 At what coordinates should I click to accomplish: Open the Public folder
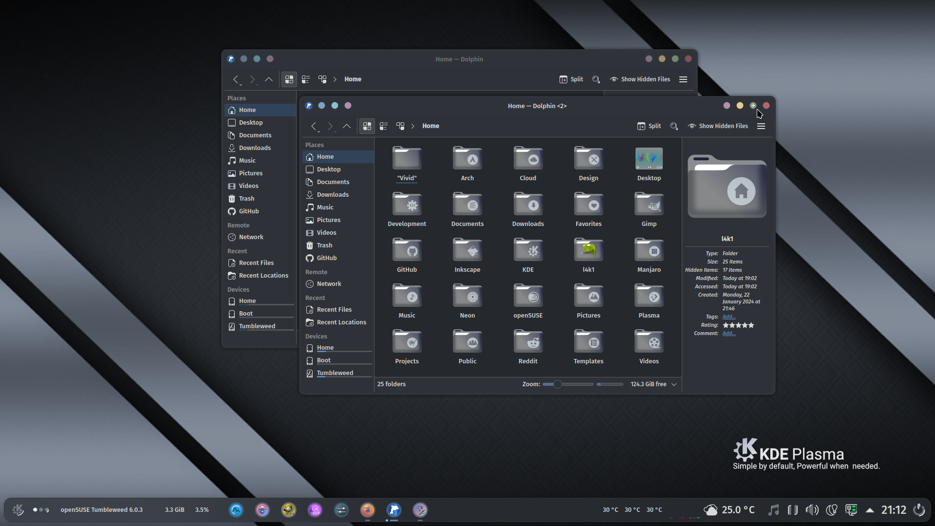tap(467, 347)
